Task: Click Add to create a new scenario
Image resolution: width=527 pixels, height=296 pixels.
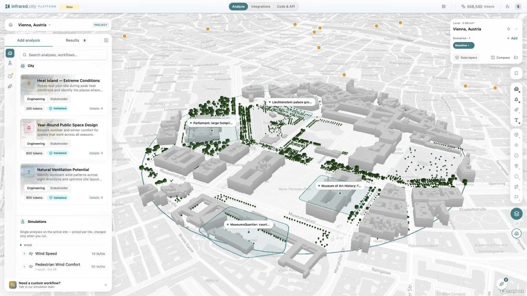Action: (512, 38)
